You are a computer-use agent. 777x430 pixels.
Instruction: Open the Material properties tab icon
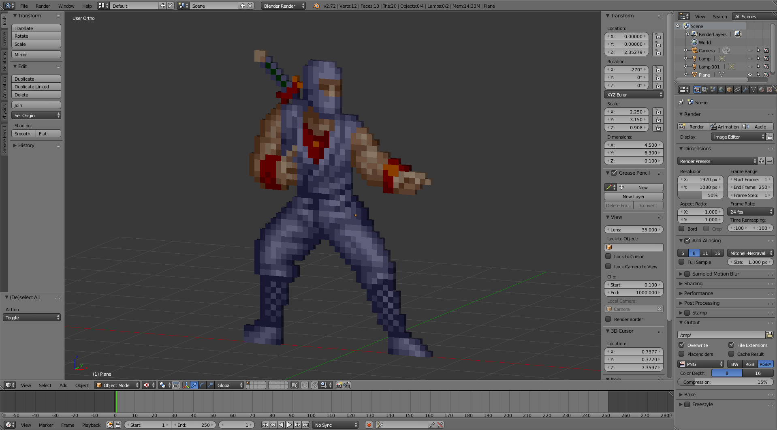click(762, 90)
